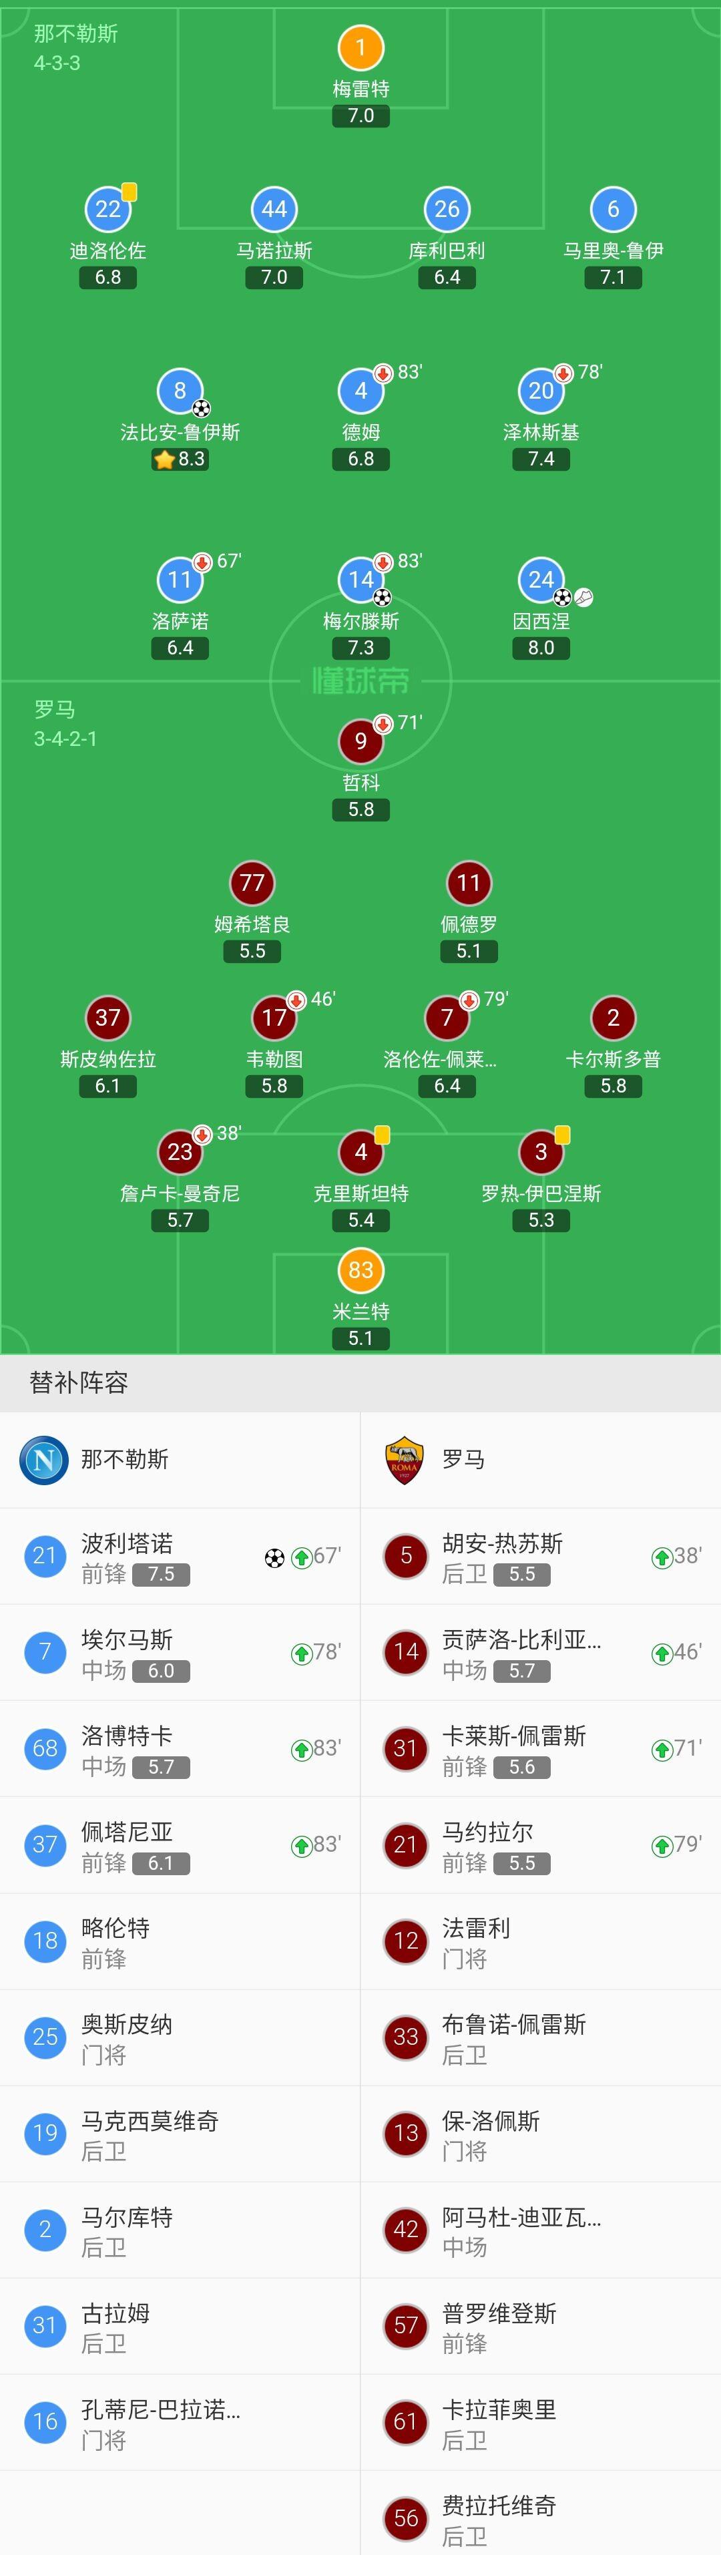
Task: Tap 迪洛伦佐 yellow card icon
Action: (x=129, y=192)
